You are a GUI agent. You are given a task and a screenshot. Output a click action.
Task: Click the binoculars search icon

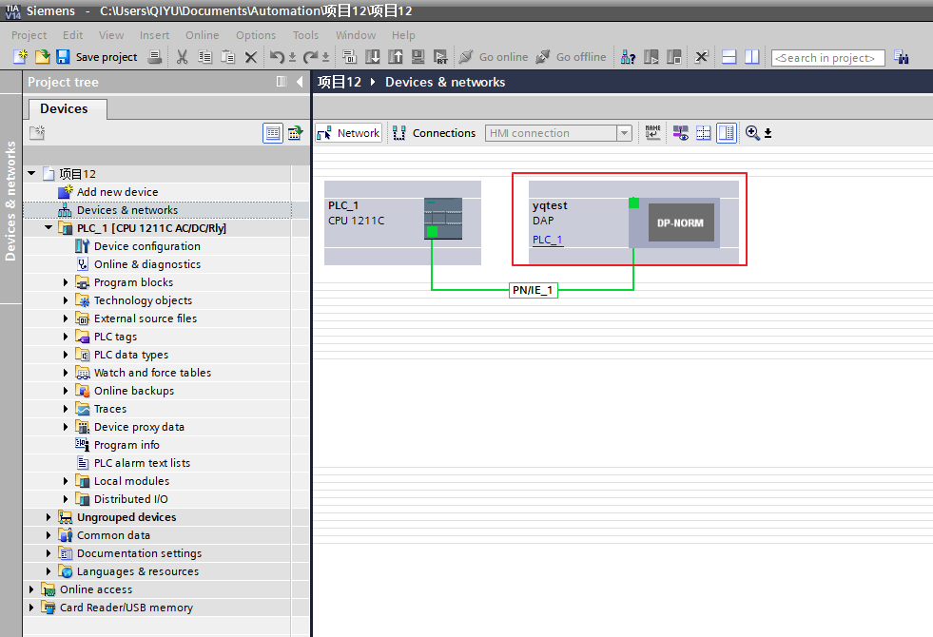pyautogui.click(x=902, y=57)
